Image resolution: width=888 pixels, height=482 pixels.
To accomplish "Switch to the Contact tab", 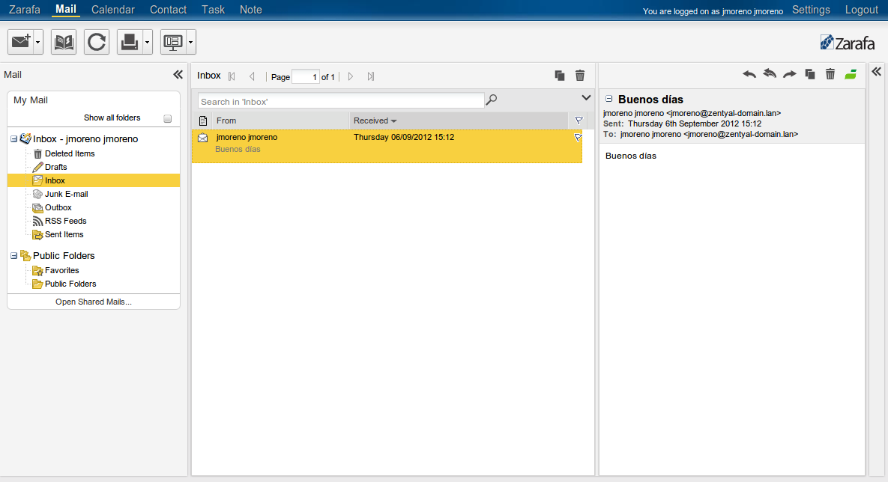I will [168, 10].
